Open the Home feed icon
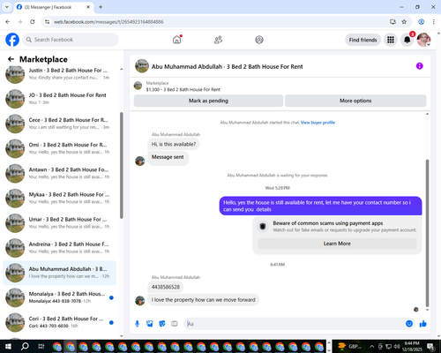This screenshot has width=441, height=353. (x=177, y=40)
